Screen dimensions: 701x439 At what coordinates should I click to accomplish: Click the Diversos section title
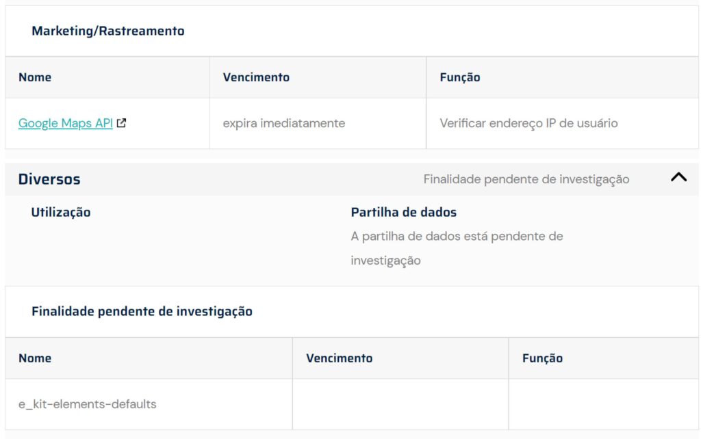[x=49, y=180]
